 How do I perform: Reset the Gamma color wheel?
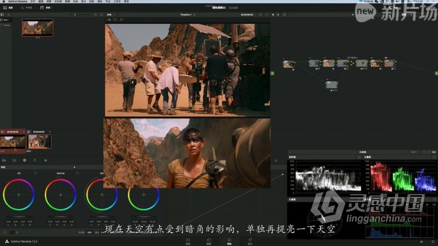click(x=77, y=173)
